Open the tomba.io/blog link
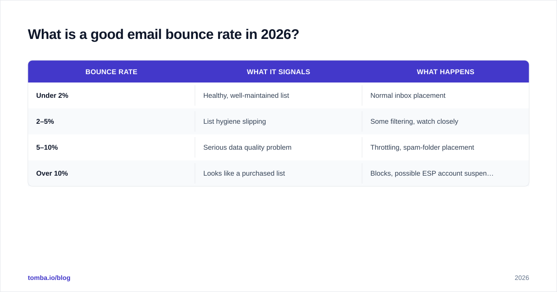The width and height of the screenshot is (557, 292). click(49, 278)
